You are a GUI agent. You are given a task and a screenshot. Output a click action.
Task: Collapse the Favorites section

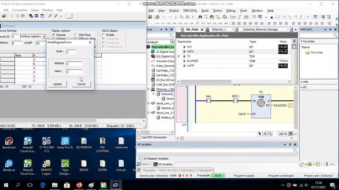coord(301,41)
